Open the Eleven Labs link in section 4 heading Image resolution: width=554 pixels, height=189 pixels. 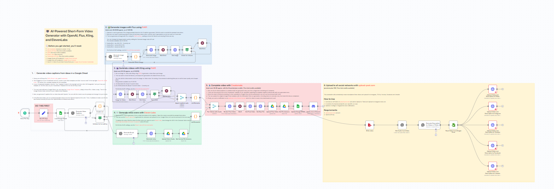(x=149, y=113)
